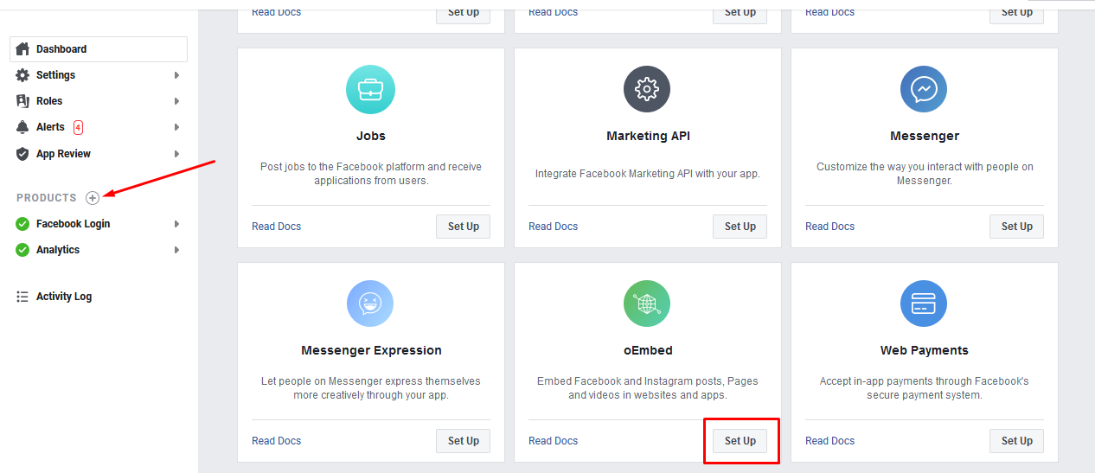
Task: Click the oEmbed globe icon
Action: 647,304
